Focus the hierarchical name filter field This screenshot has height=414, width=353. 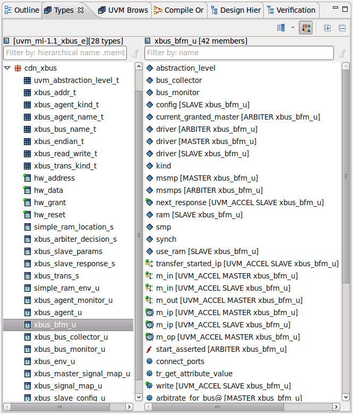pos(65,53)
